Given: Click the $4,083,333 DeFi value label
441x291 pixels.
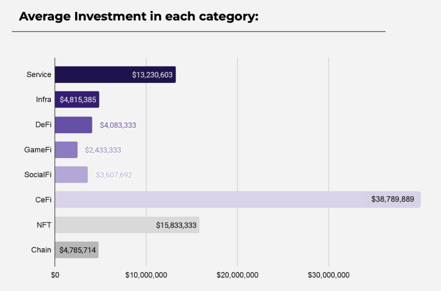Looking at the screenshot, I should point(118,125).
